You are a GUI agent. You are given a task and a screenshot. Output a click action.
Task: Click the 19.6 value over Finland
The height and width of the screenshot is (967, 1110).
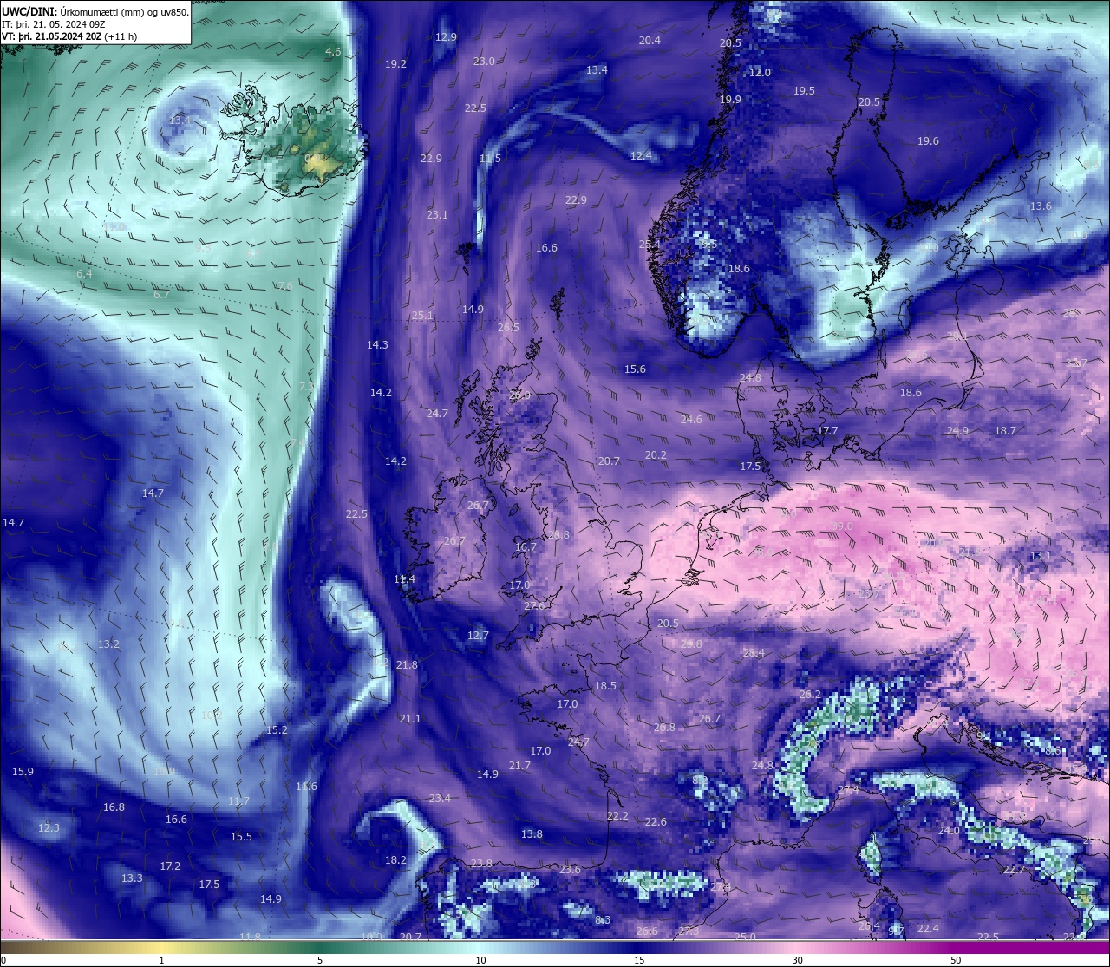(x=928, y=141)
